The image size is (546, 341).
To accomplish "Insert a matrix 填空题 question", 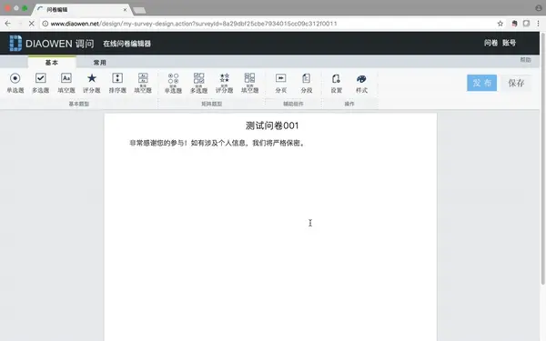I will [249, 83].
